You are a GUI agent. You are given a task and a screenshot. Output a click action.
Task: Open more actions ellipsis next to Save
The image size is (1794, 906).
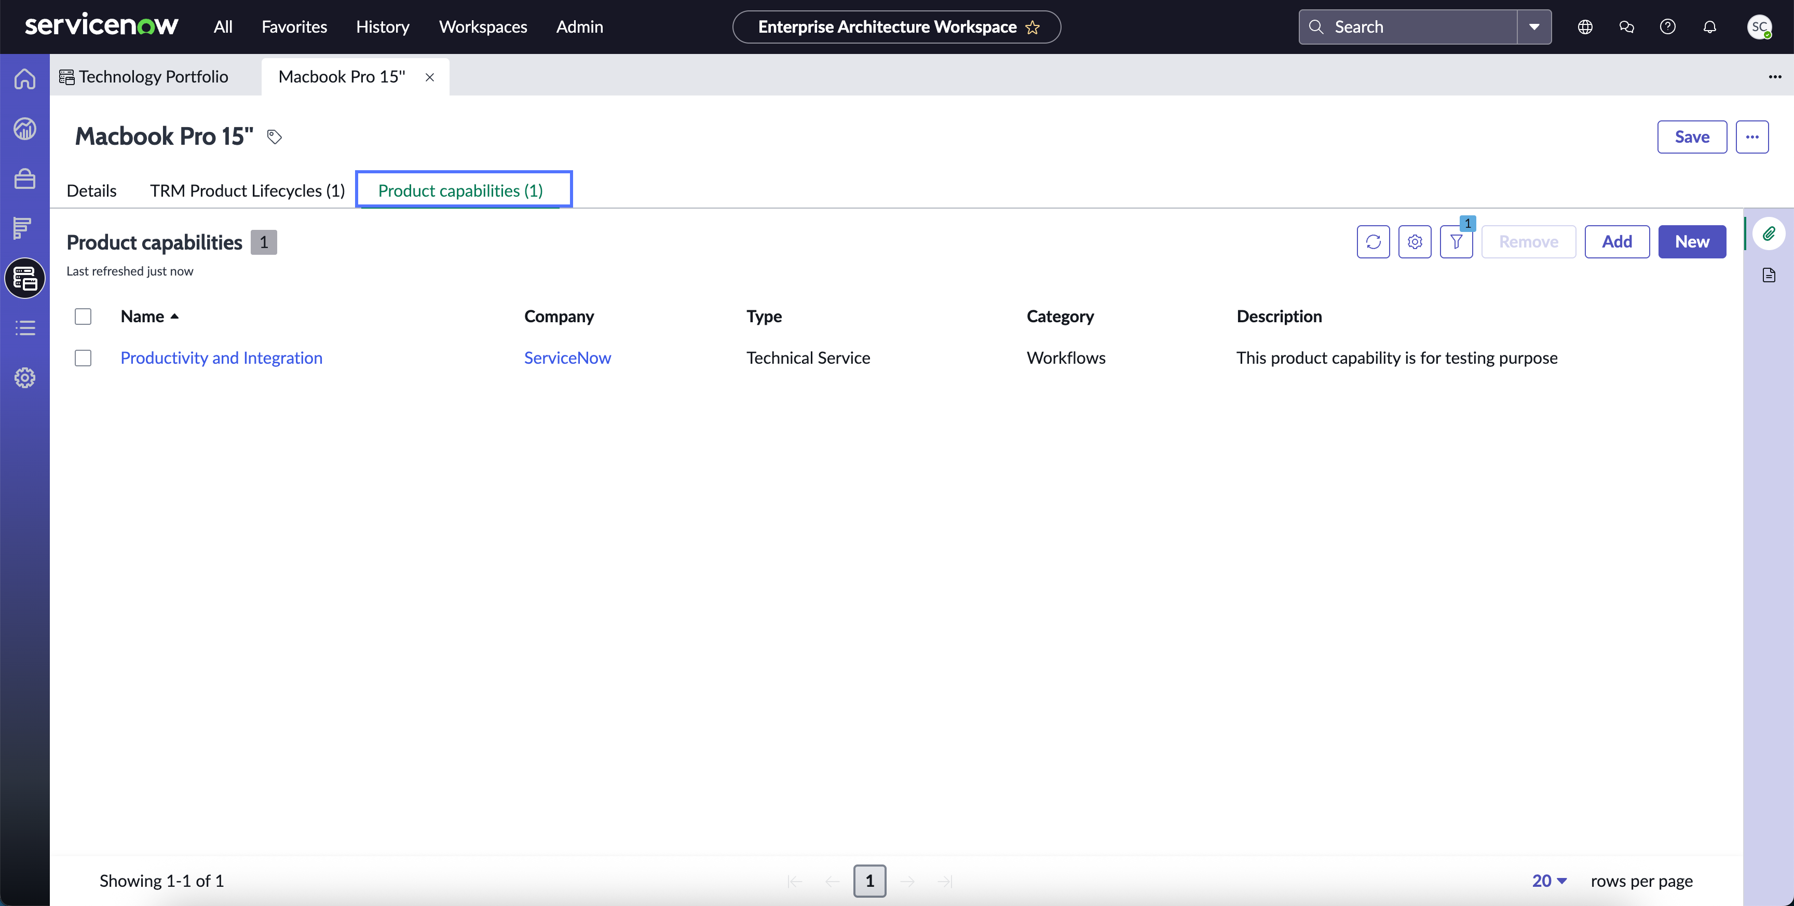tap(1751, 137)
